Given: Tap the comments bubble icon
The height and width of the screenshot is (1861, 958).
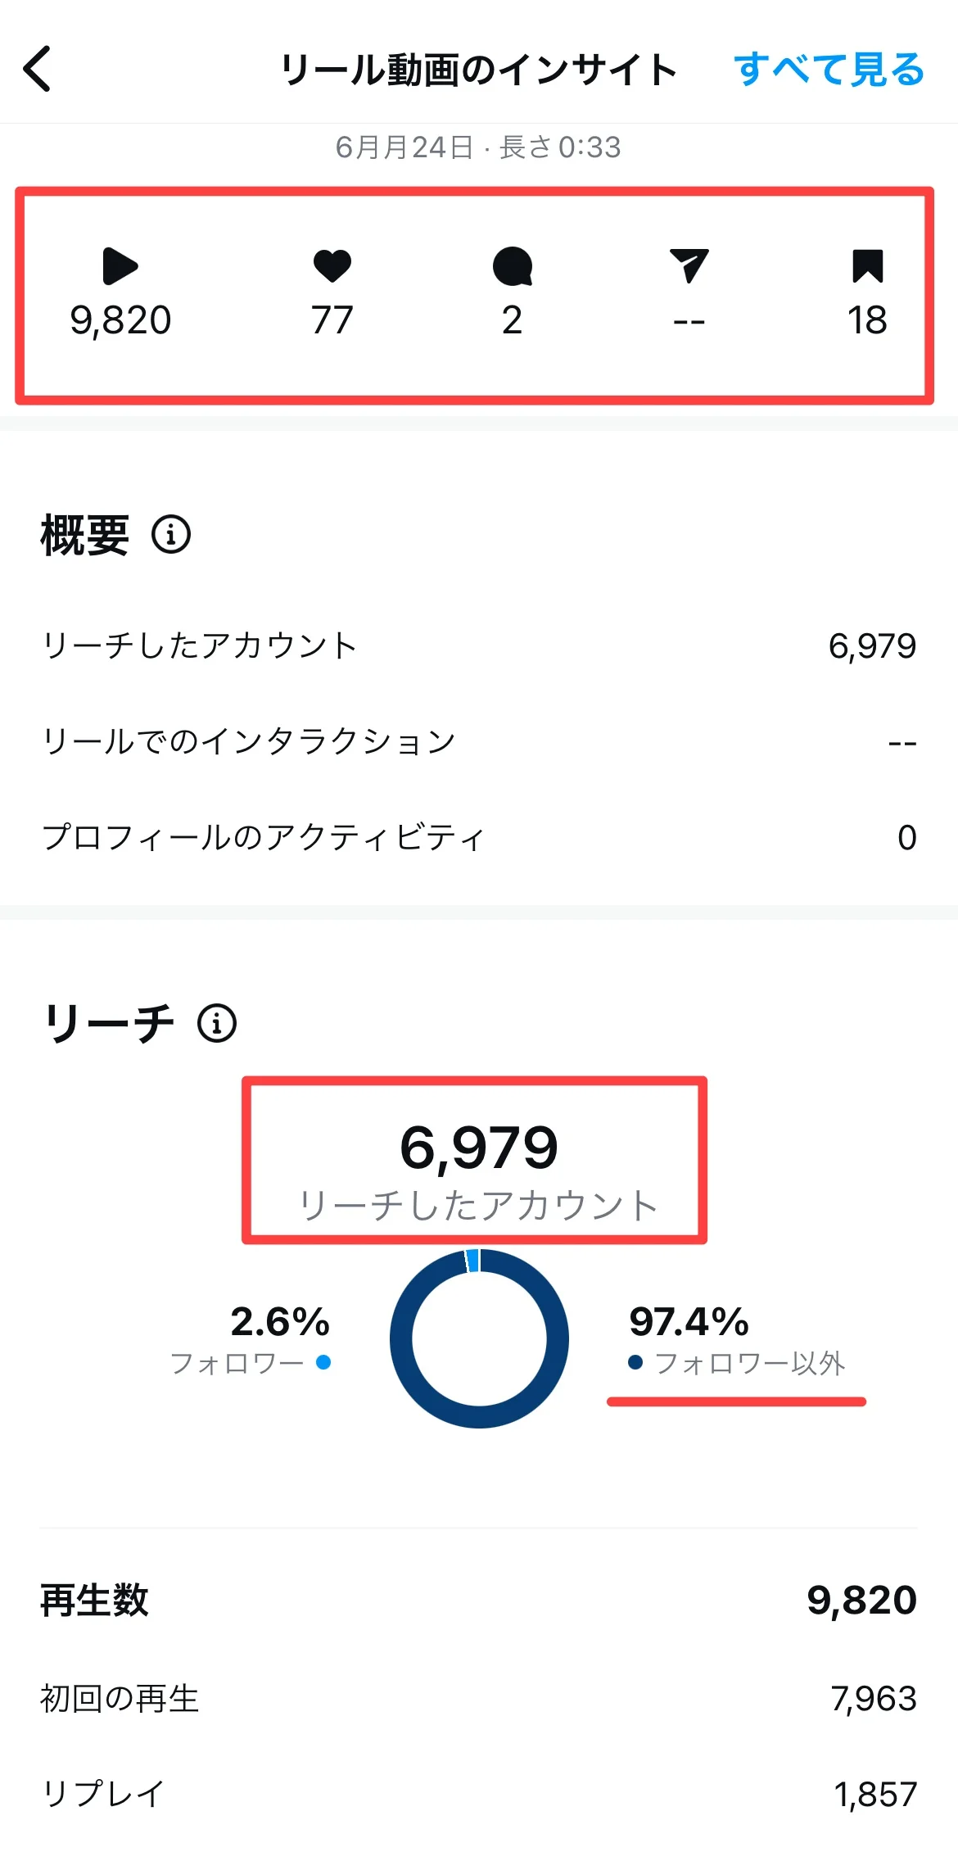Looking at the screenshot, I should click(x=513, y=266).
